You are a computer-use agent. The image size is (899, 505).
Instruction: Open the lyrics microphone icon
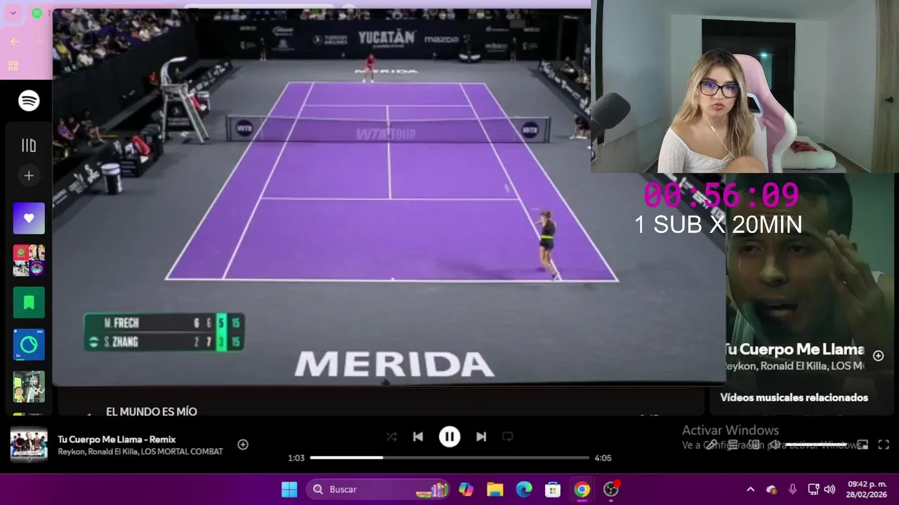pos(711,445)
